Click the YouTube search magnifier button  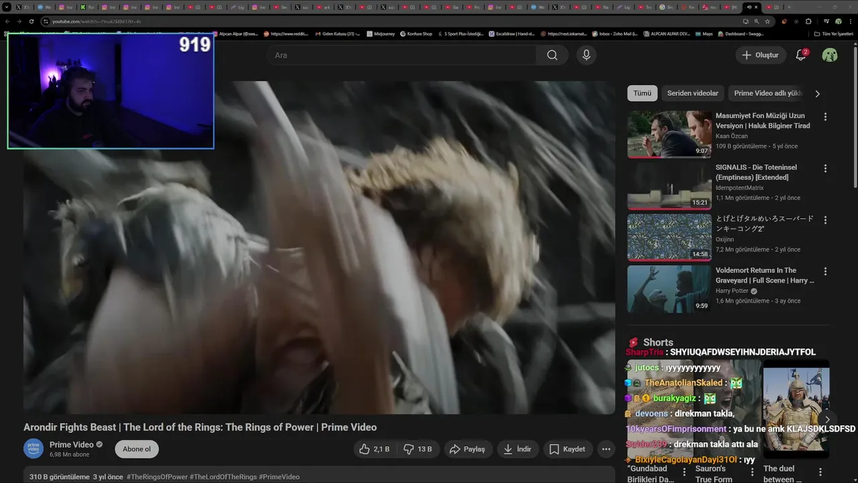click(x=552, y=55)
